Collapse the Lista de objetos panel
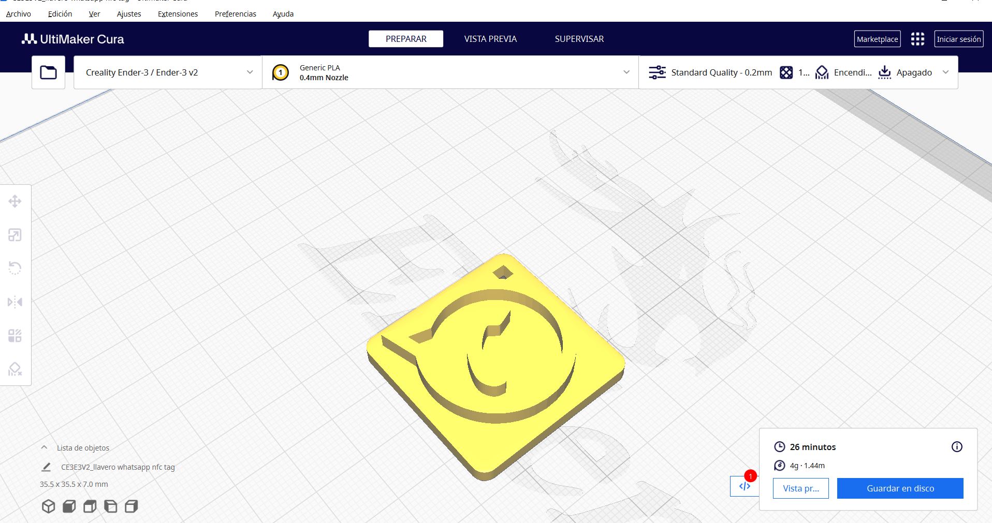Image resolution: width=992 pixels, height=523 pixels. pyautogui.click(x=45, y=447)
